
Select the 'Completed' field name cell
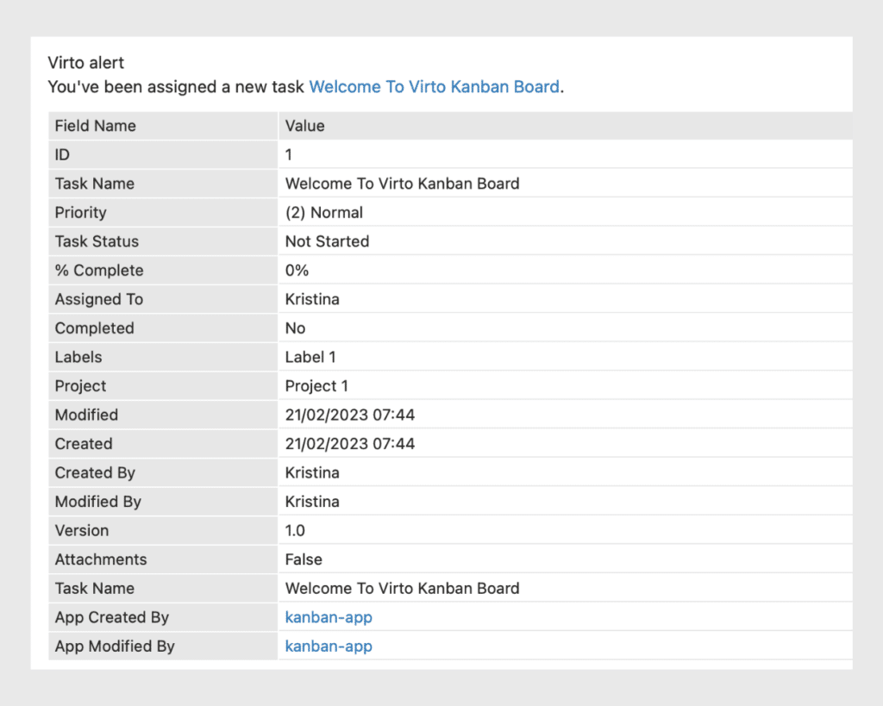[x=163, y=328]
